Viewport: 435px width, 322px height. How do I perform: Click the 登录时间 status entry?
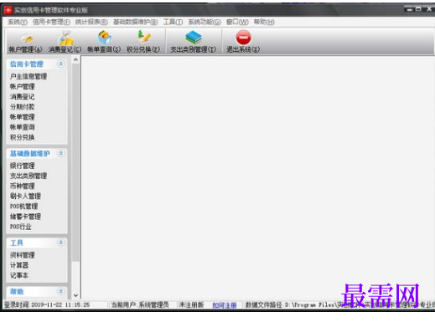click(x=47, y=305)
